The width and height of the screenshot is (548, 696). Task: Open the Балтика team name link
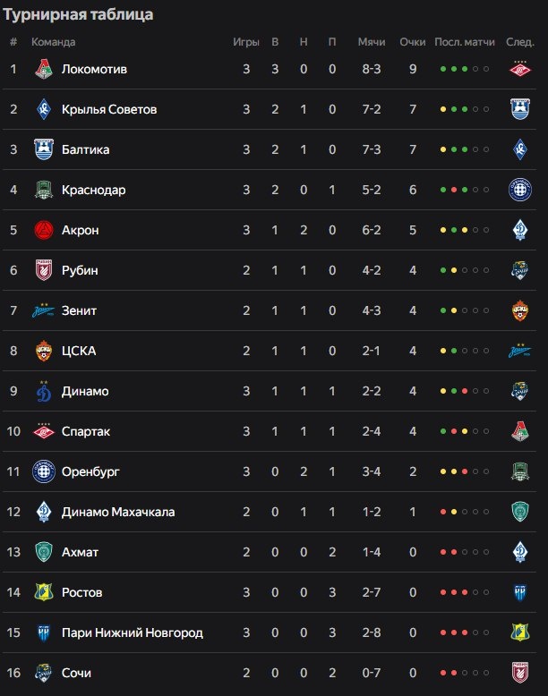pyautogui.click(x=85, y=149)
